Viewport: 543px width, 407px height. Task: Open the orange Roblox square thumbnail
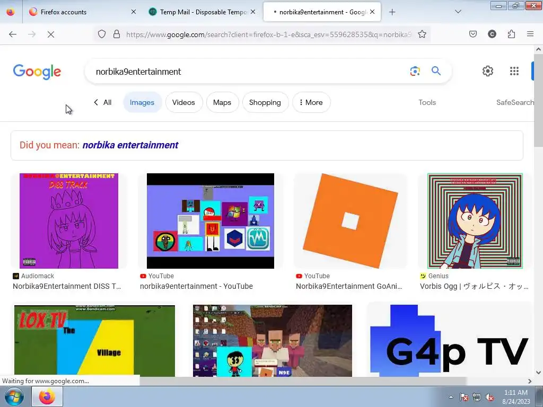tap(350, 221)
